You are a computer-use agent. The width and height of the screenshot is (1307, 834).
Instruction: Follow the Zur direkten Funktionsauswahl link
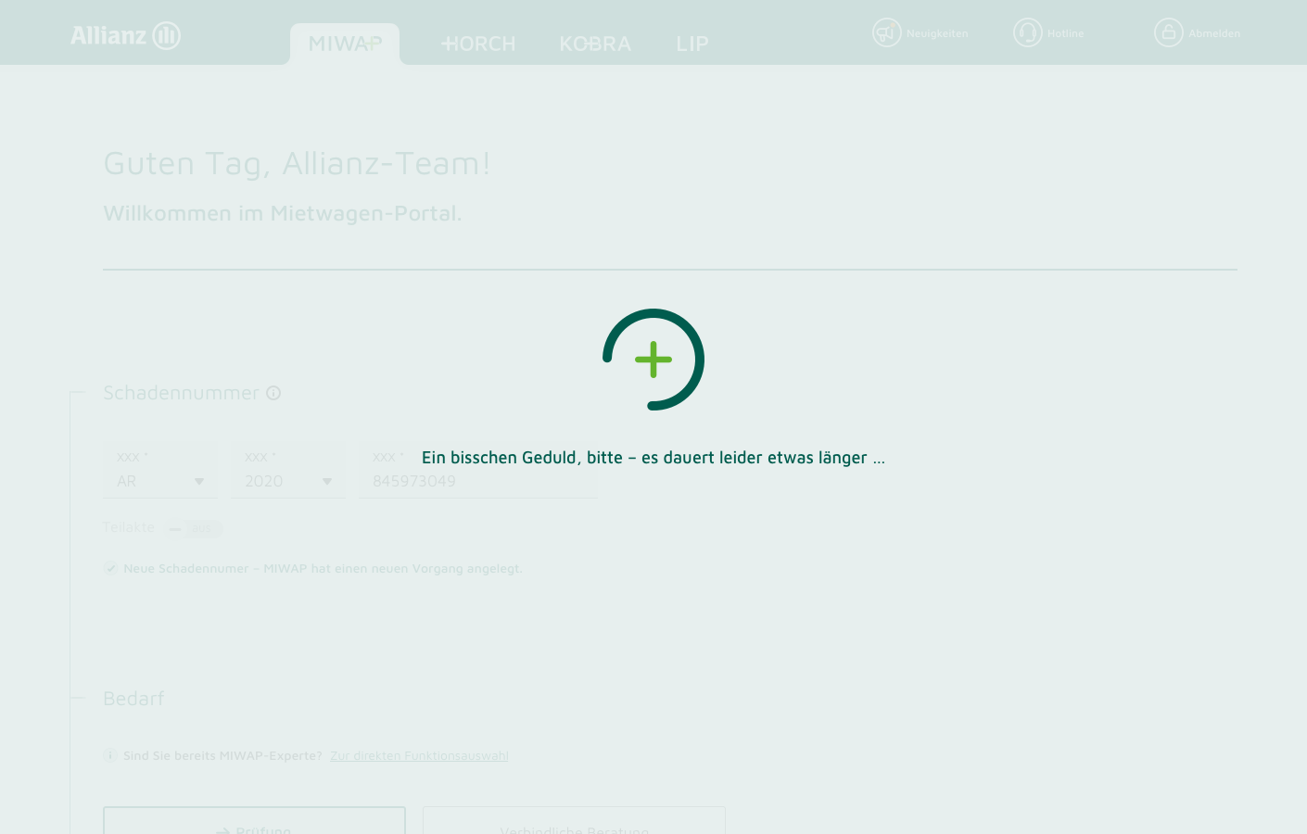click(x=419, y=755)
